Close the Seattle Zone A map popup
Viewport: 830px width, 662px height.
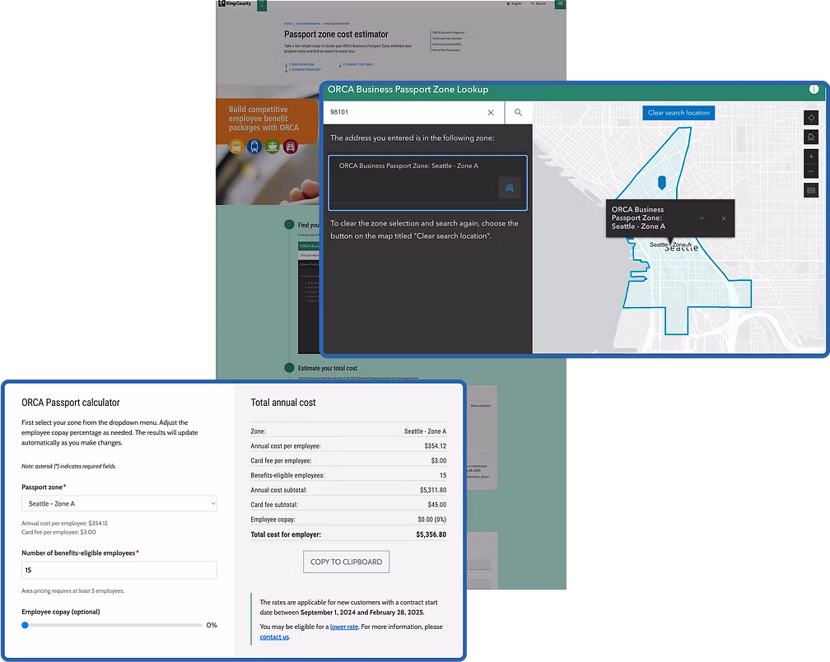724,218
